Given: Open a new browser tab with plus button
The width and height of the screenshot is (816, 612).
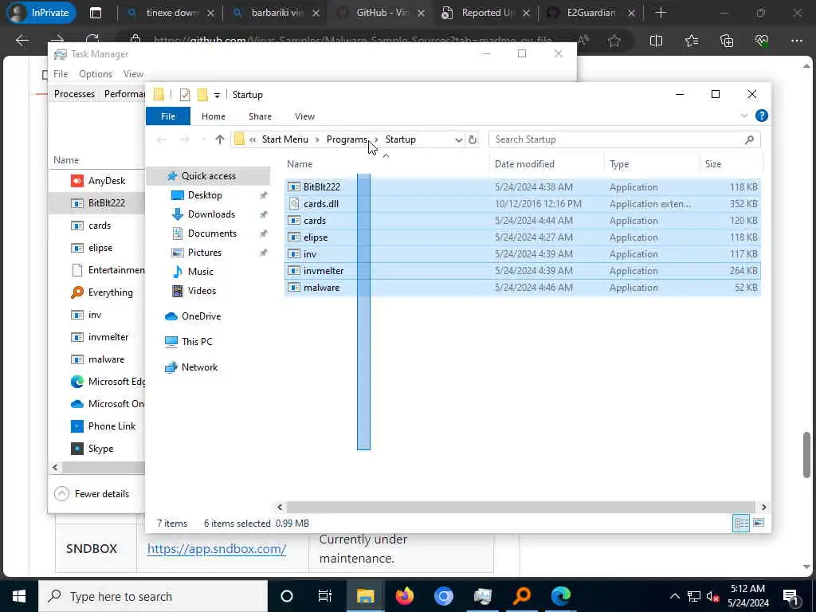Looking at the screenshot, I should (x=661, y=13).
